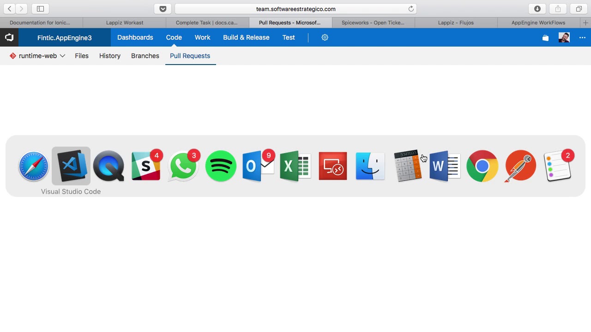Switch to Finder app
Screen dimensions: 591x332
[x=370, y=166]
